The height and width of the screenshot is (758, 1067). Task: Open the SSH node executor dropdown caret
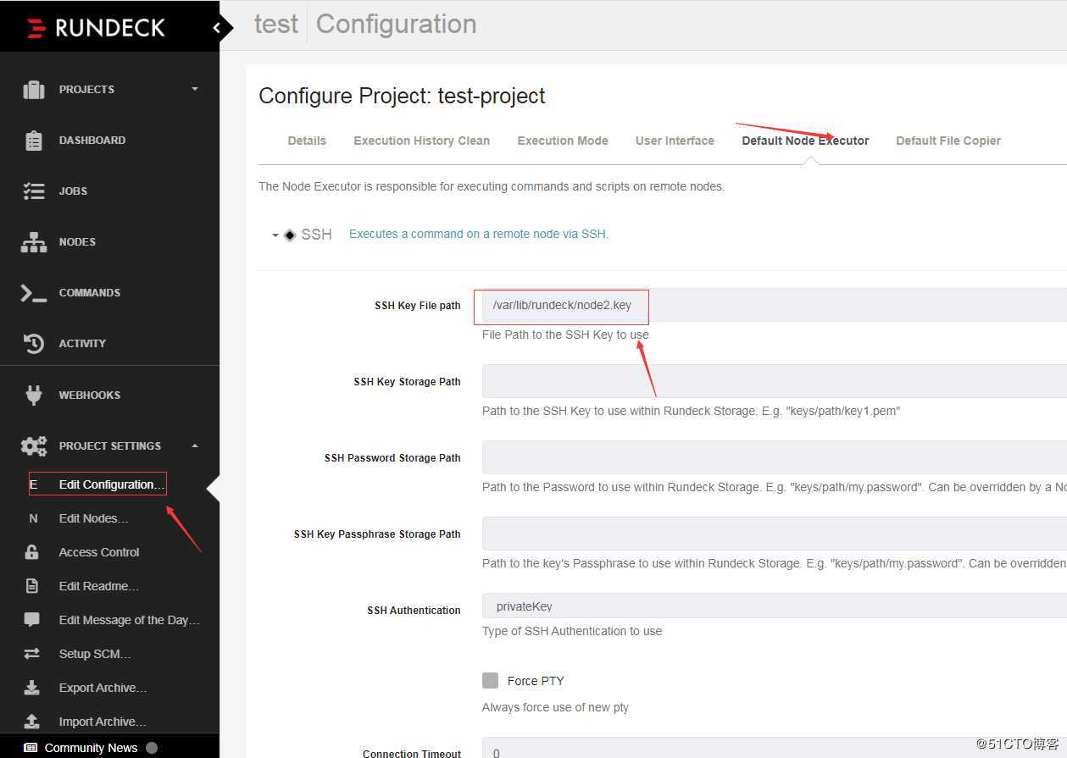[275, 235]
